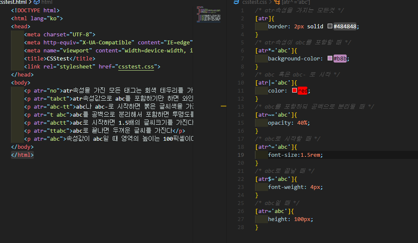
Task: Click the font-size:1.5rem declaration
Action: click(296, 155)
